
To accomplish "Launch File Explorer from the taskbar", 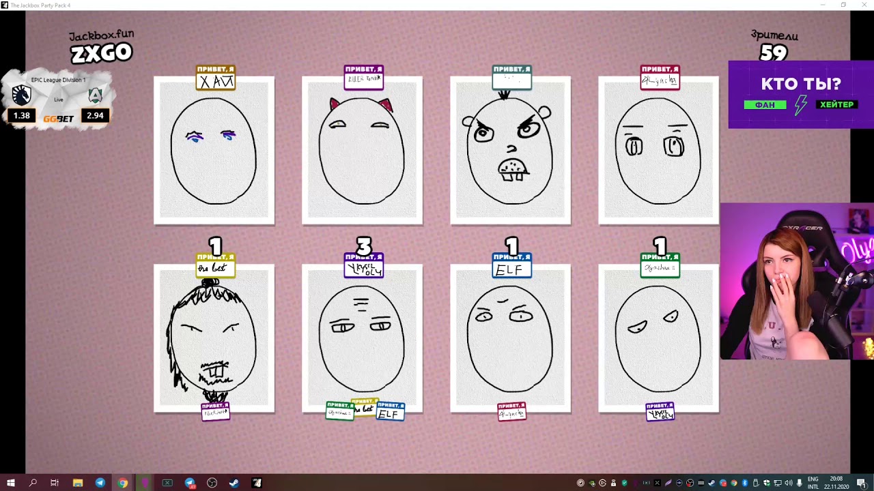I will point(77,483).
